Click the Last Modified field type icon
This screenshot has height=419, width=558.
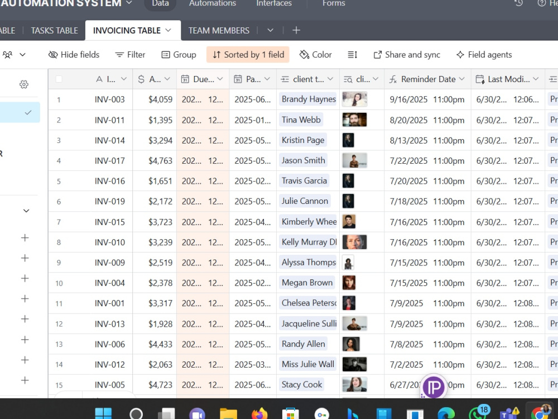coord(480,79)
